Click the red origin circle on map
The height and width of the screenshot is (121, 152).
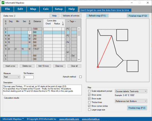coord(98,67)
